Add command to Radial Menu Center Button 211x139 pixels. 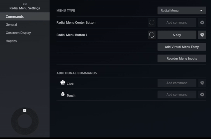[177, 22]
